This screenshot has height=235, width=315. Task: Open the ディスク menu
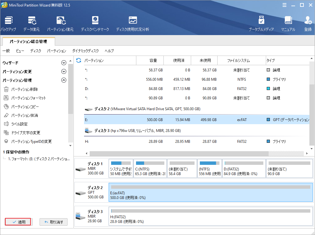click(x=35, y=51)
